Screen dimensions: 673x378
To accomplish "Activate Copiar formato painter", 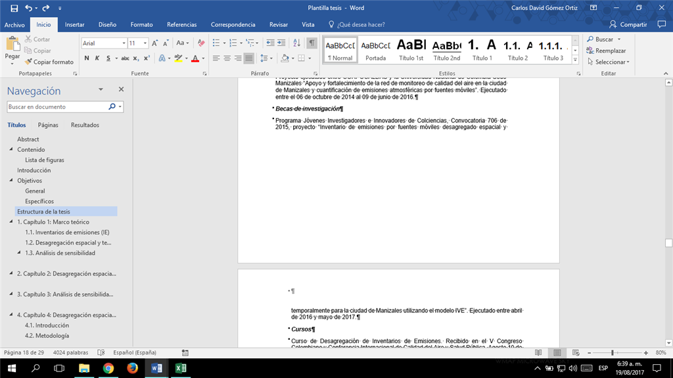I will (49, 62).
